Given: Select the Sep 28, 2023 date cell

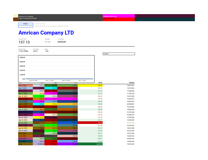Looking at the screenshot, I should [25, 128].
